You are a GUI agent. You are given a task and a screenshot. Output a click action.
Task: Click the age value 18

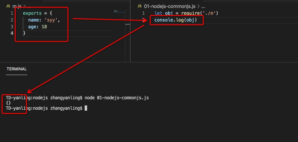pos(44,27)
